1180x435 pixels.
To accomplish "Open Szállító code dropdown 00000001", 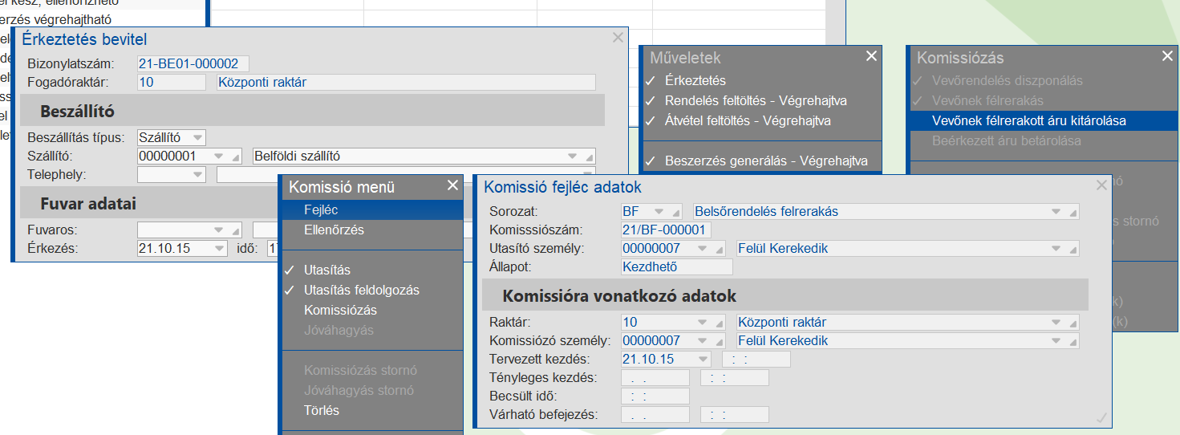I will (x=221, y=157).
